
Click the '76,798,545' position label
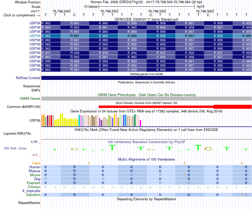tap(61, 11)
